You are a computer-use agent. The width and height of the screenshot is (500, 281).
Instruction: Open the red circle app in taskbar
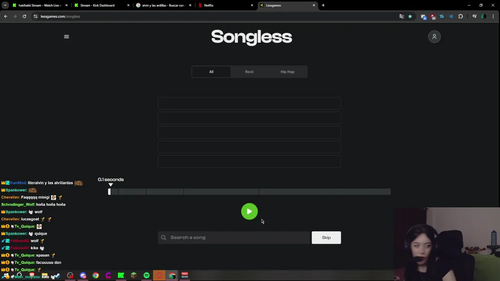159,276
